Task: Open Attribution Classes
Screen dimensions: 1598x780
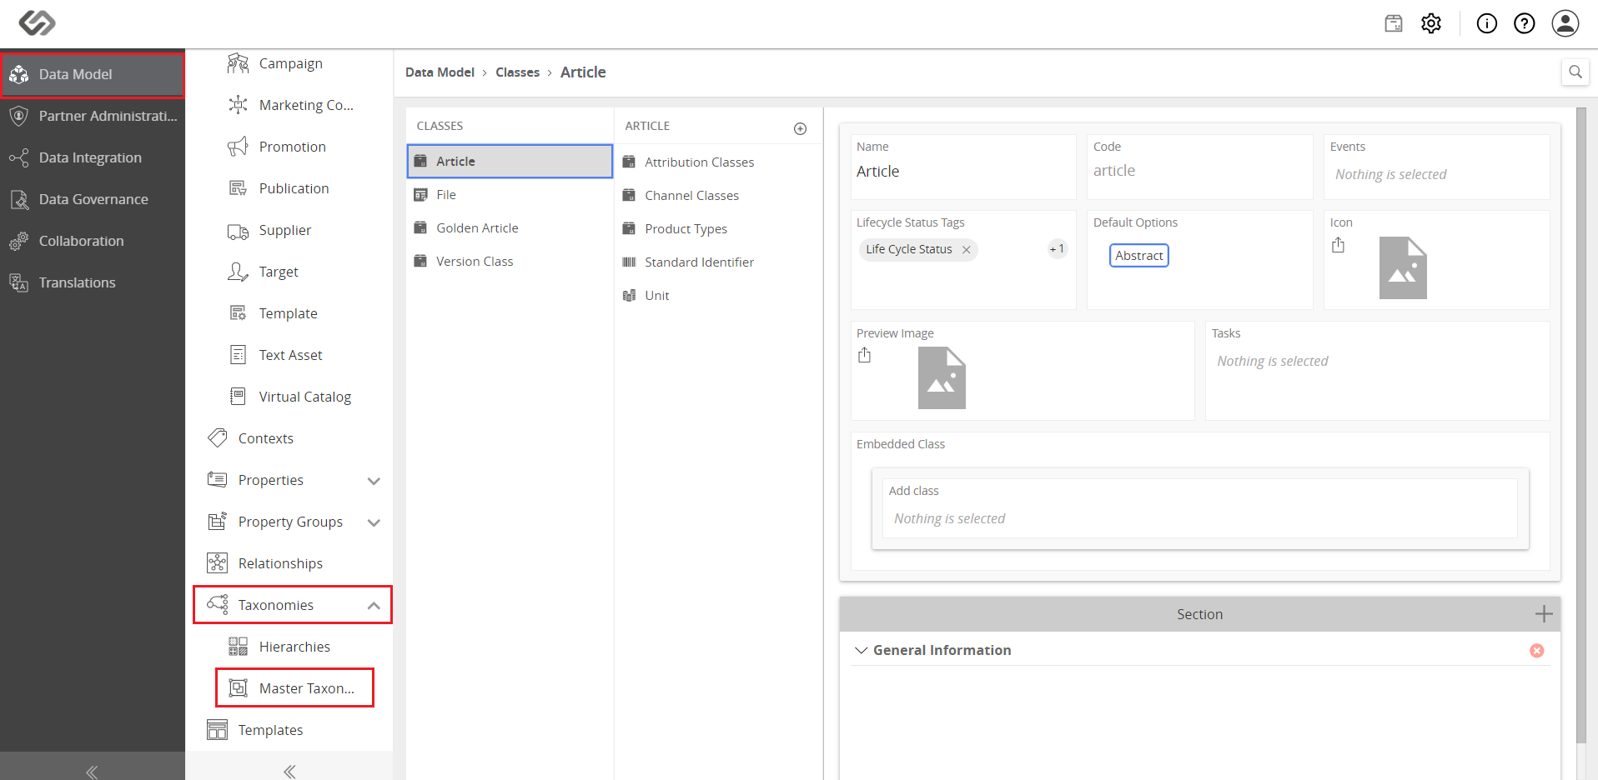Action: (718, 162)
